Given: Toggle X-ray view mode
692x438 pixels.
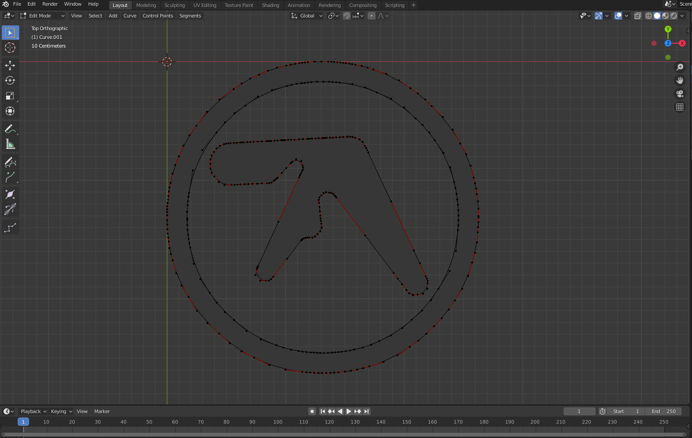Looking at the screenshot, I should tap(637, 16).
